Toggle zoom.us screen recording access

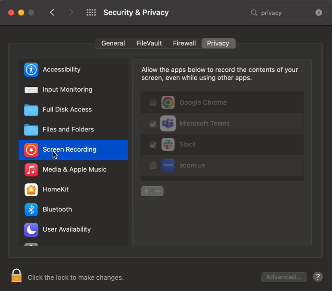[152, 165]
